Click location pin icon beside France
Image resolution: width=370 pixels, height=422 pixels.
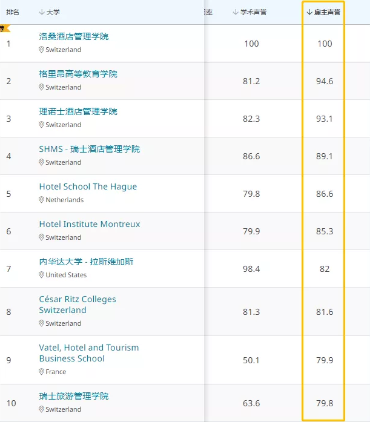click(x=41, y=372)
